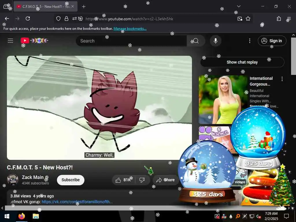Click the horizontal page scrollbar

[145, 208]
